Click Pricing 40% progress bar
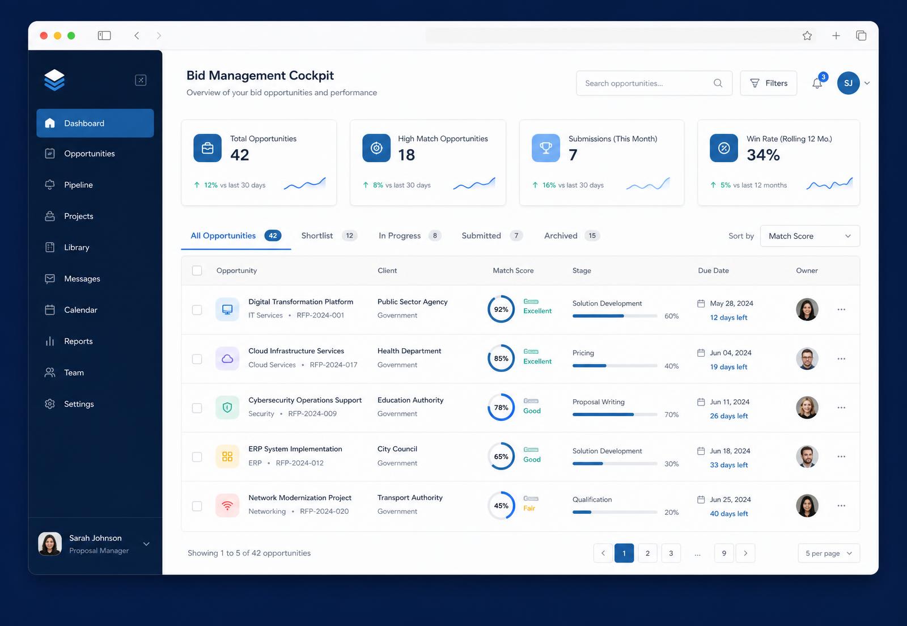This screenshot has height=626, width=907. point(615,366)
